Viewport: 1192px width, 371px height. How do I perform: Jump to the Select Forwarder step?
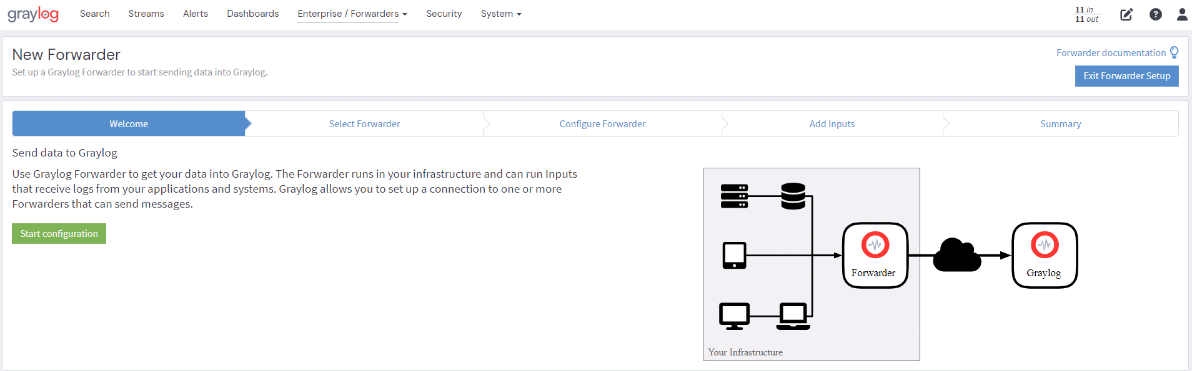pyautogui.click(x=364, y=124)
